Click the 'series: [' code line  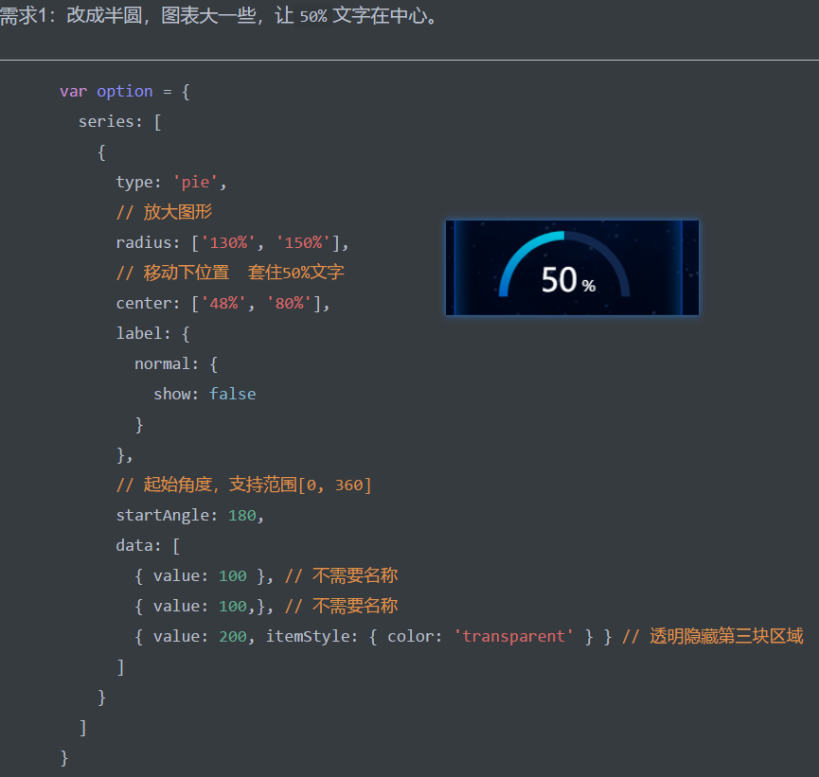coord(120,122)
